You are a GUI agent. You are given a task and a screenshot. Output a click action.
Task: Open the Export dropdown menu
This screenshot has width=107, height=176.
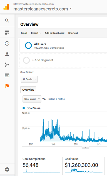pos(36,33)
